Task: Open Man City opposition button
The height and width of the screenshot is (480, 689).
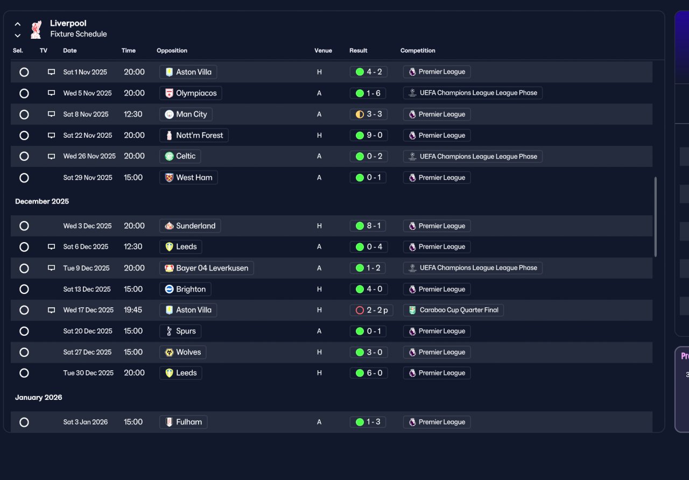Action: [x=186, y=114]
